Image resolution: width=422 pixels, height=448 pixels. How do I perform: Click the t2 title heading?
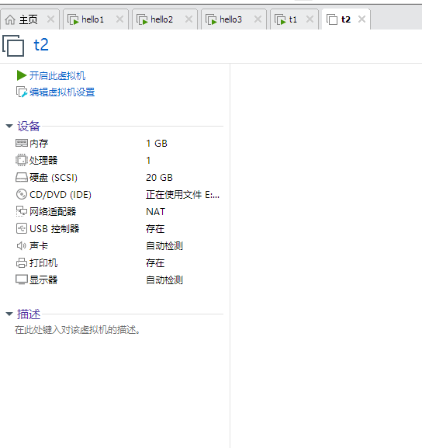pyautogui.click(x=41, y=45)
